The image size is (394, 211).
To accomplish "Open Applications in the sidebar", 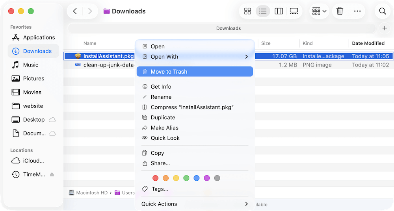I will point(33,37).
